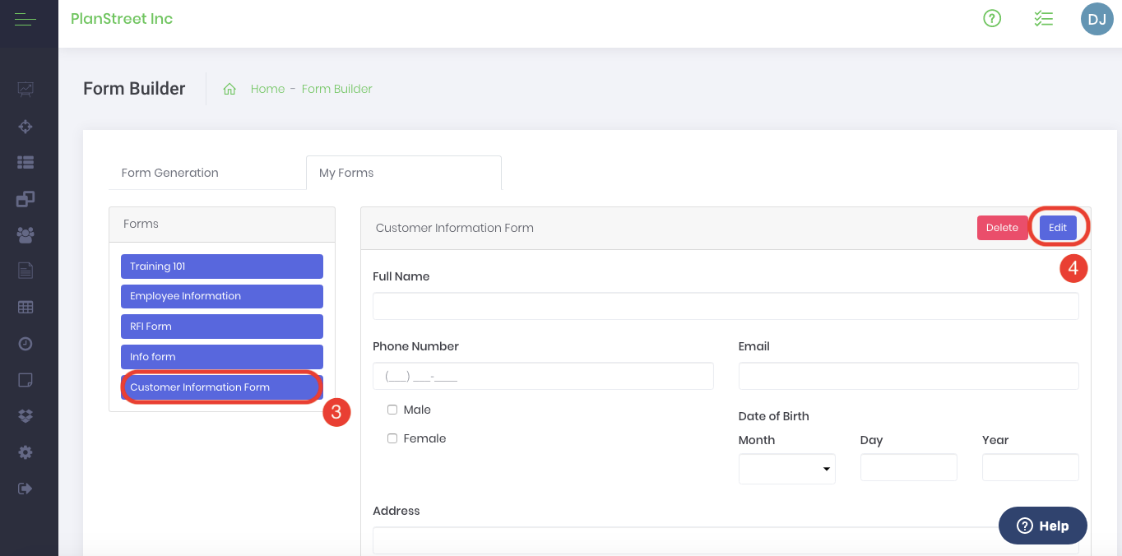Screen dimensions: 1122x556
Task: Open the dashboard chart icon in sidebar
Action: (x=25, y=89)
